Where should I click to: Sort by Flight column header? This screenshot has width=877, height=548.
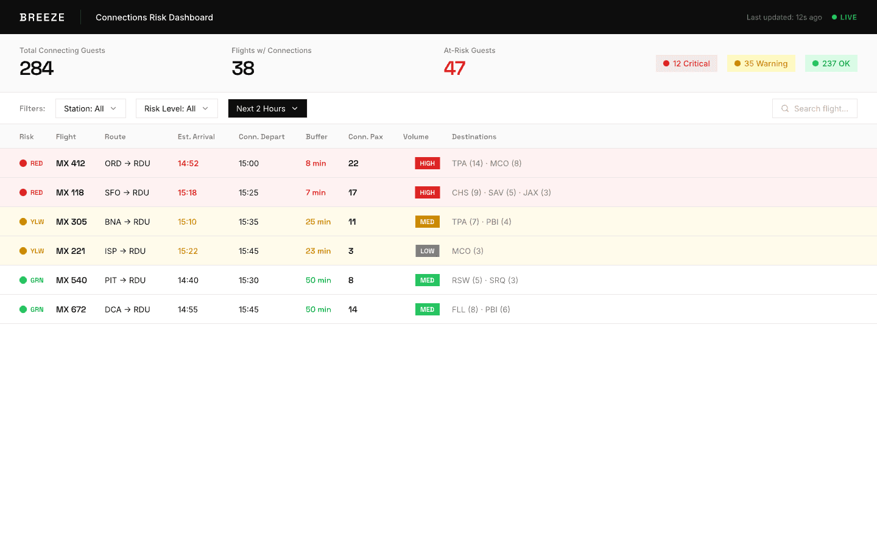66,136
